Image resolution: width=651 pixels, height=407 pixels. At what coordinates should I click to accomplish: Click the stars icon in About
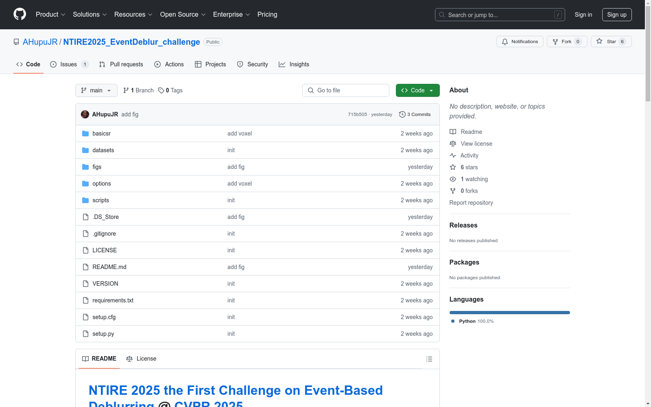(453, 167)
